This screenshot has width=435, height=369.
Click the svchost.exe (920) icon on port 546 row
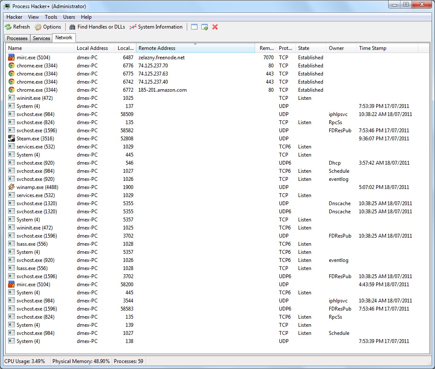coord(12,163)
